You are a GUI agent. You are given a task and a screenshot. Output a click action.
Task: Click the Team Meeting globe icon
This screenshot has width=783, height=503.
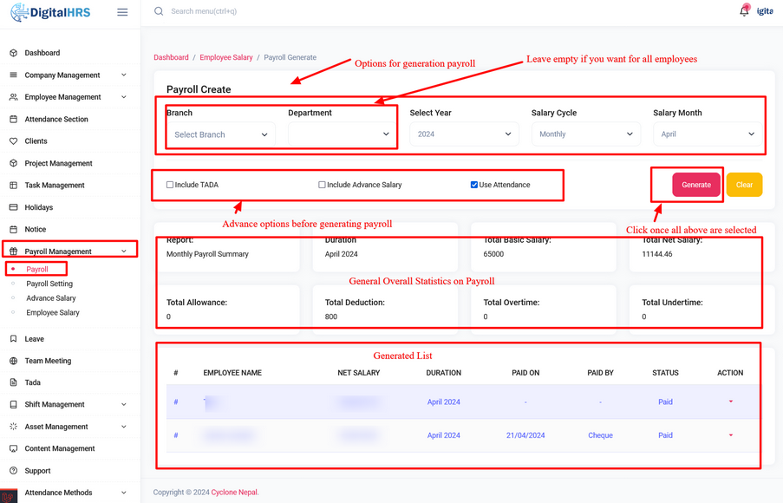click(x=13, y=361)
